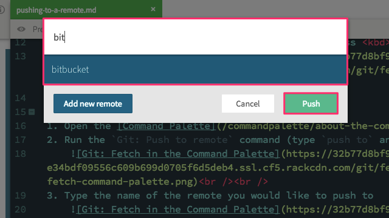This screenshot has height=218, width=389.
Task: Collapse the fold marker on line 15
Action: click(x=32, y=112)
